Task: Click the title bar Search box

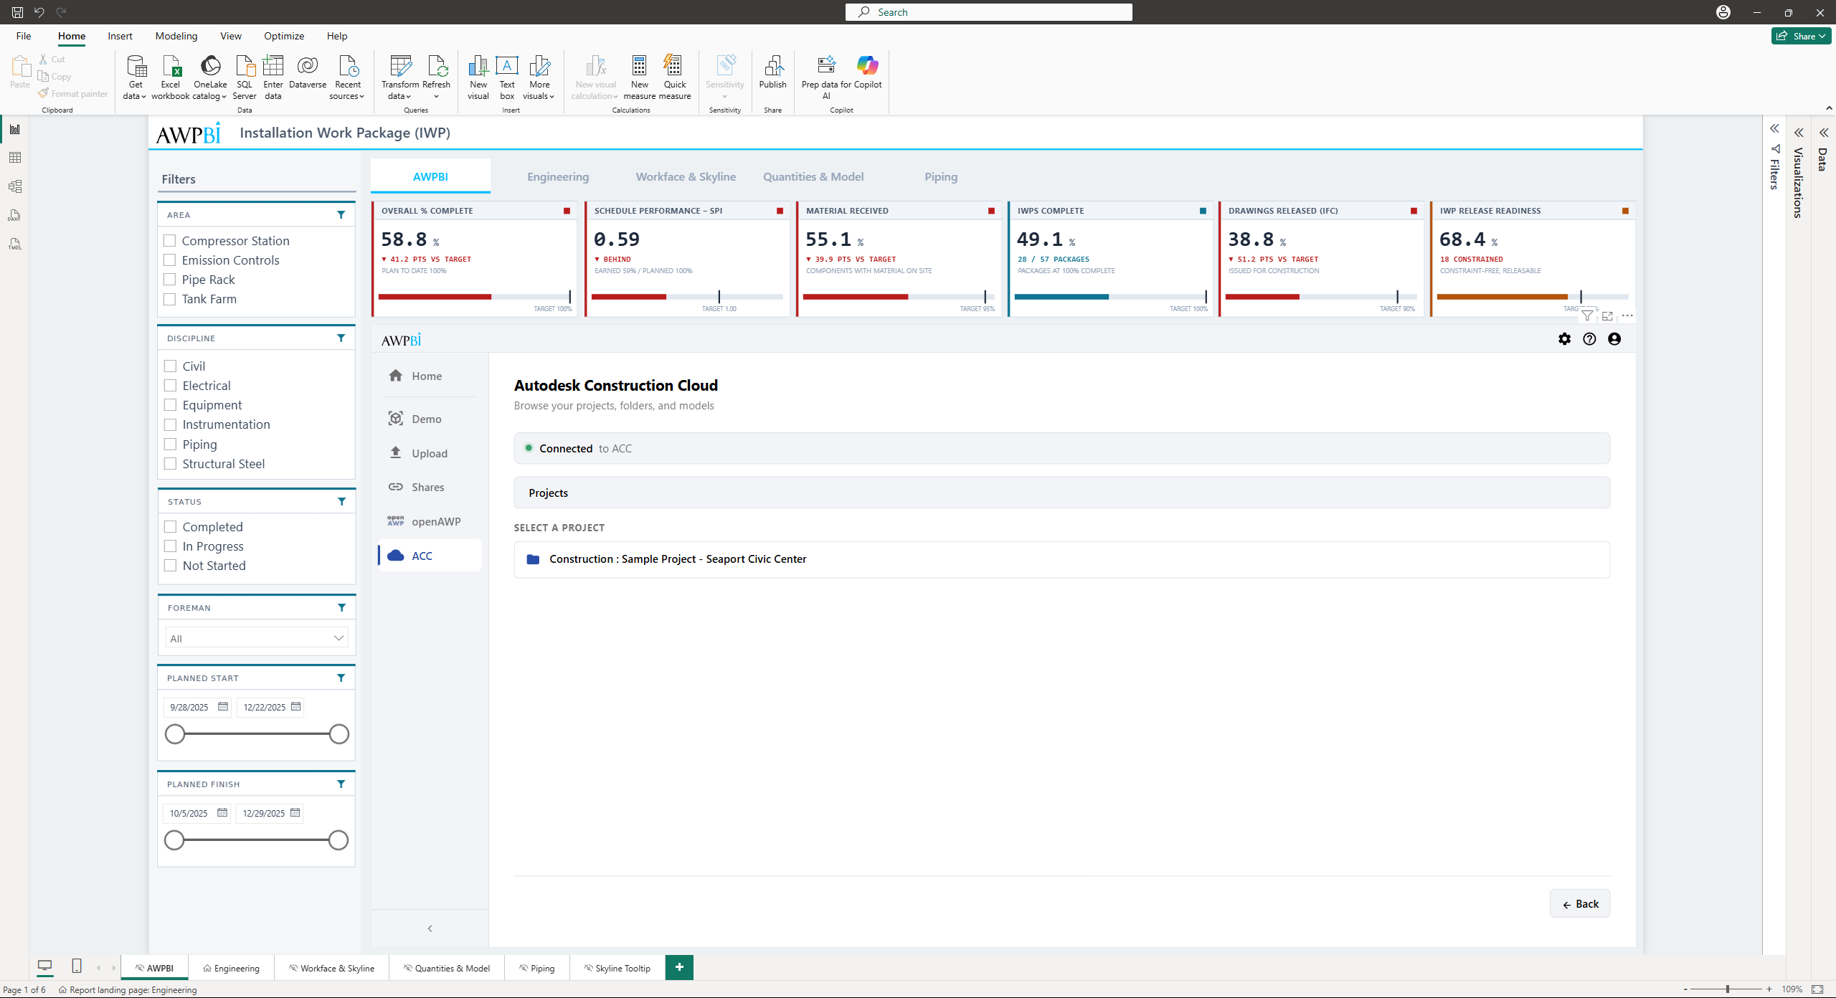Action: click(989, 12)
